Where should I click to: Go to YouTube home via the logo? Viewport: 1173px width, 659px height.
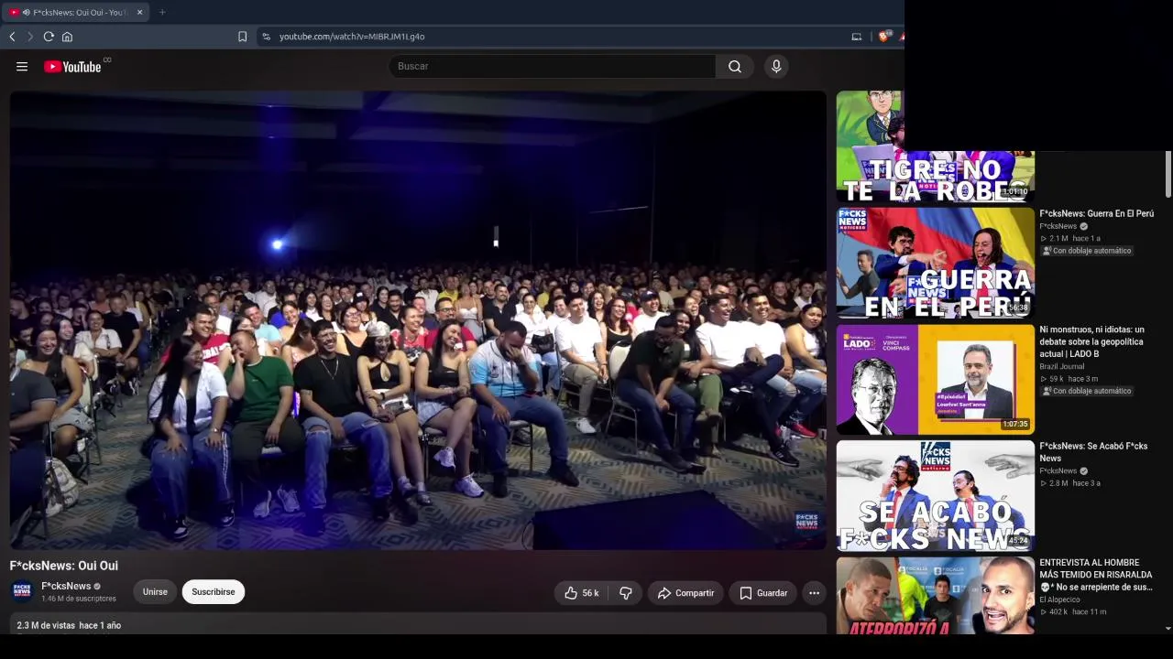point(72,66)
